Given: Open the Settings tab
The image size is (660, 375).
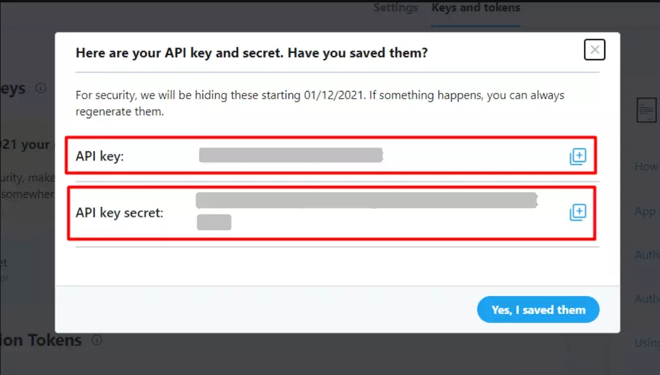Looking at the screenshot, I should 395,8.
